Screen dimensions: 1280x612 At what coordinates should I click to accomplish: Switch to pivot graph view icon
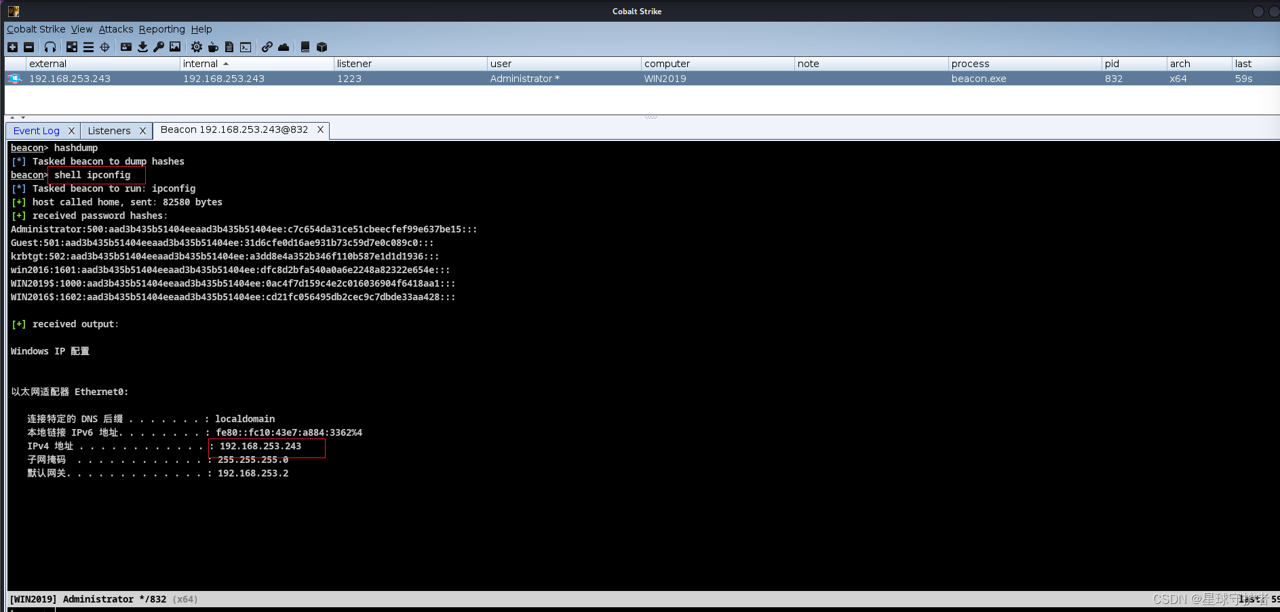pos(72,47)
